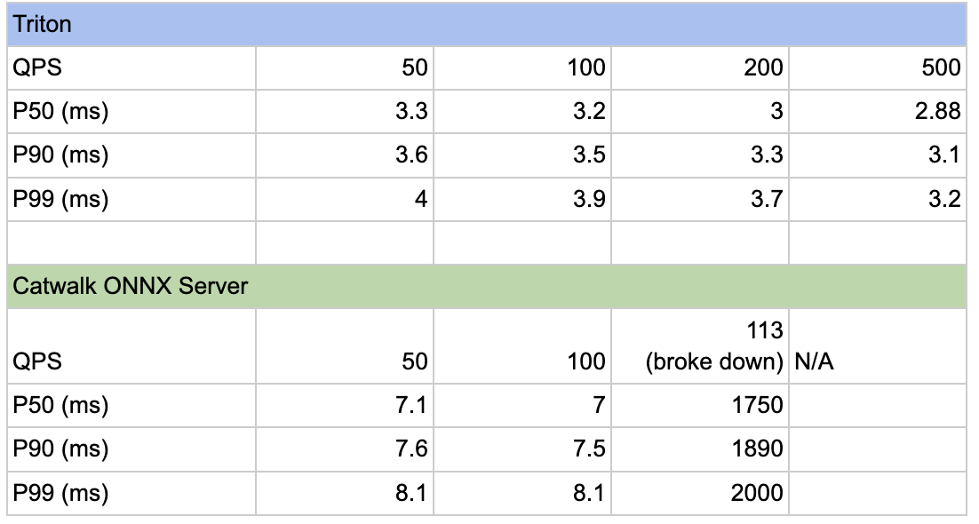Select the blue Triton header cell
The width and height of the screenshot is (979, 524).
point(486,24)
